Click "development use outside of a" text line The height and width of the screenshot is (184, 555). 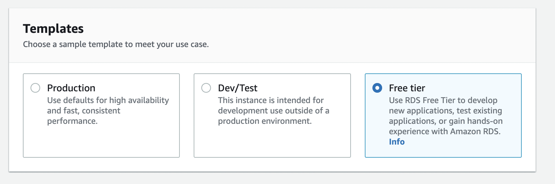(273, 111)
